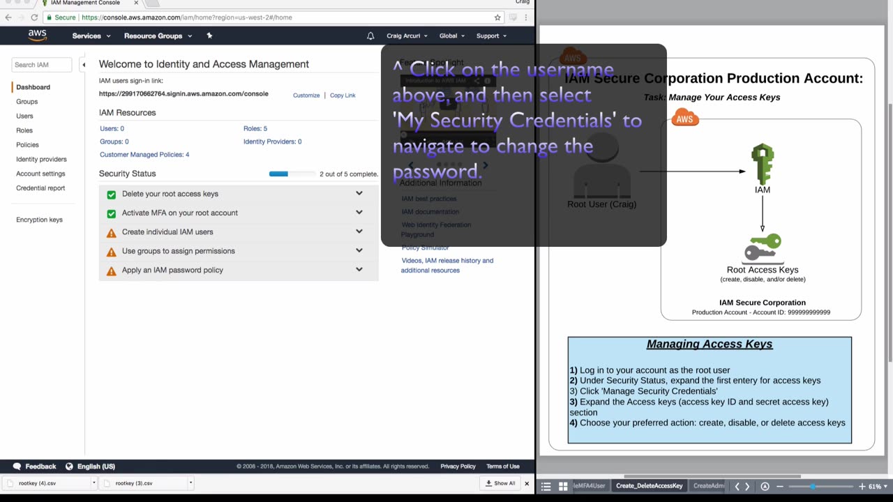Expand Use groups to assign permissions section

[359, 250]
